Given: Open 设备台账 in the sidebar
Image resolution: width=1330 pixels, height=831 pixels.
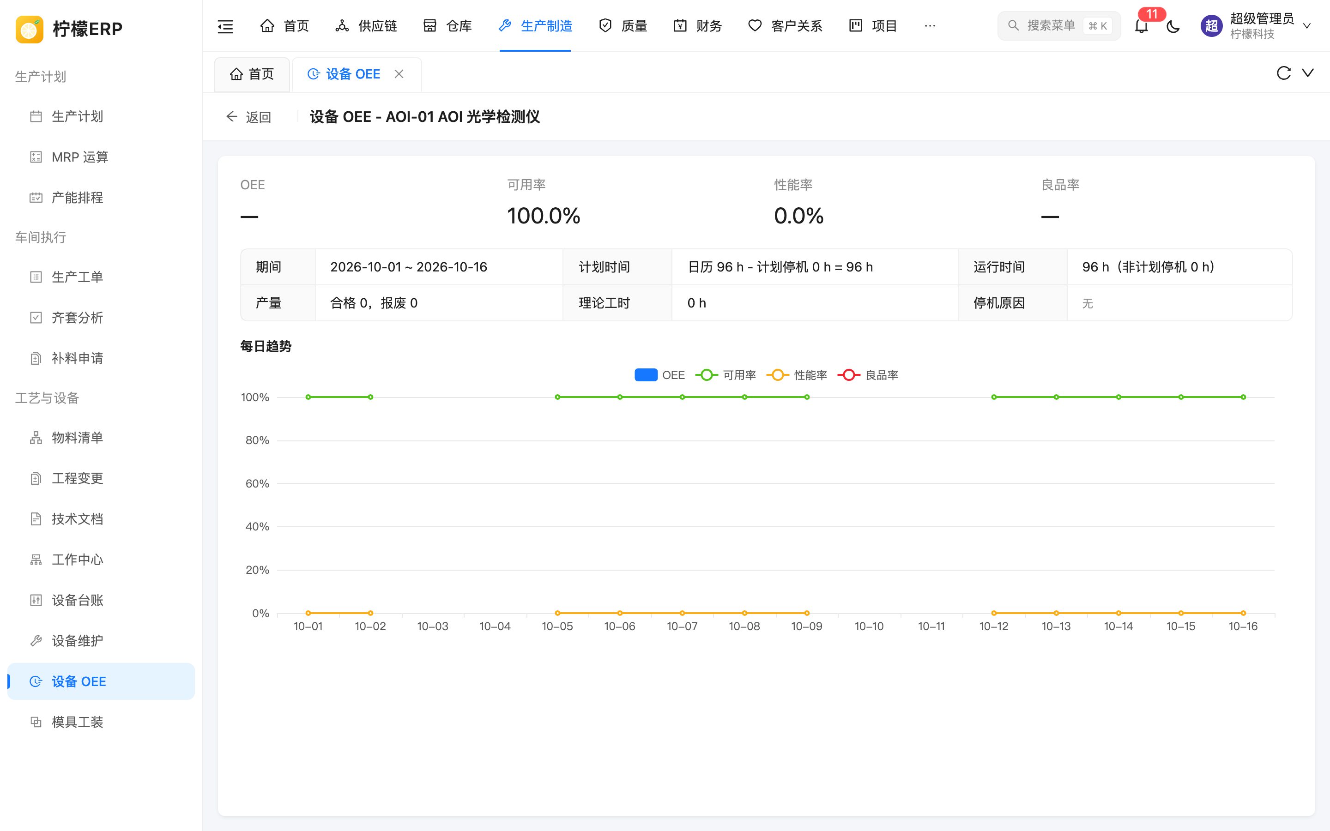Looking at the screenshot, I should click(101, 600).
